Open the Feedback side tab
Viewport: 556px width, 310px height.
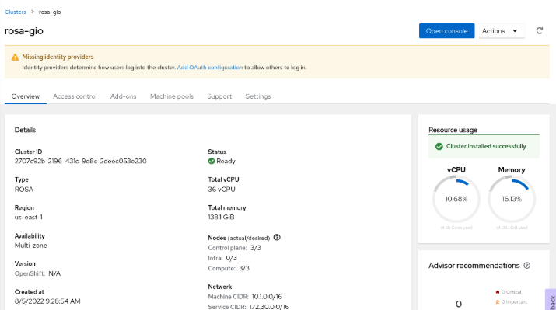click(551, 300)
